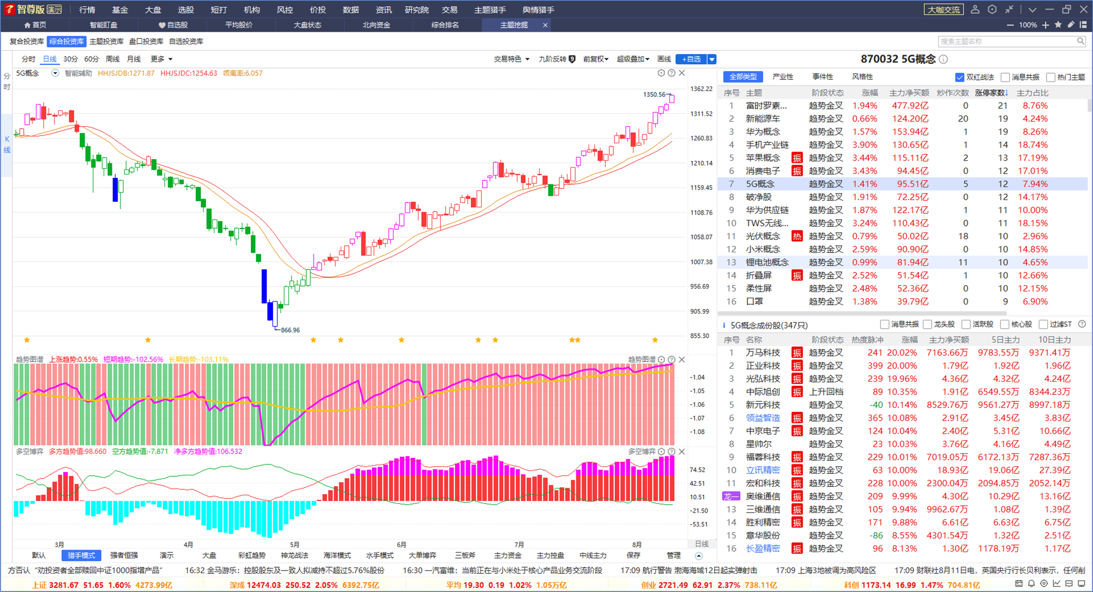This screenshot has height=592, width=1093.
Task: Open the 研究院 top menu
Action: point(417,9)
